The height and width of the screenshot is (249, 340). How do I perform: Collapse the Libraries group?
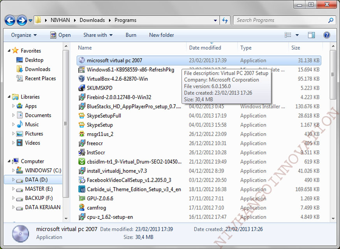[9, 97]
